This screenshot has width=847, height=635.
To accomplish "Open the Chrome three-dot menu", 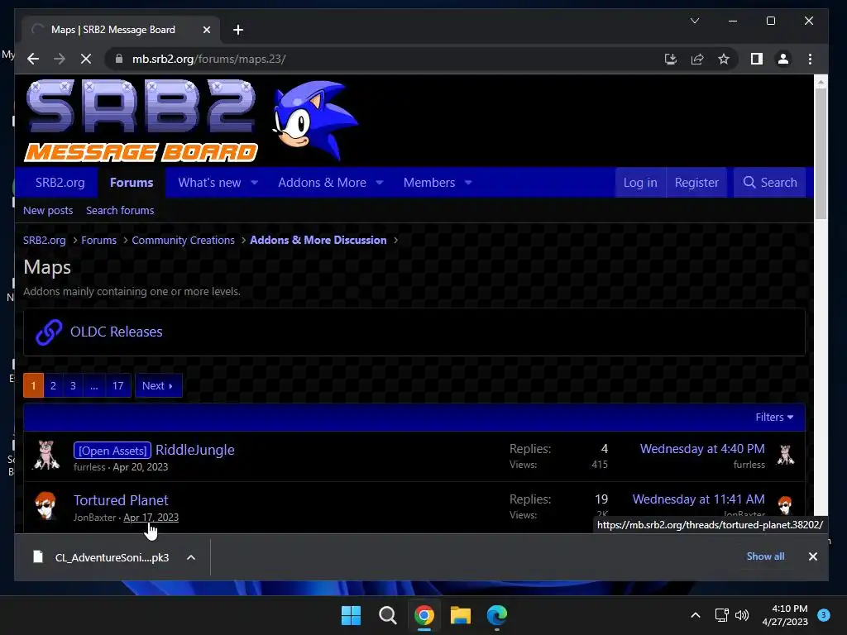I will [810, 59].
